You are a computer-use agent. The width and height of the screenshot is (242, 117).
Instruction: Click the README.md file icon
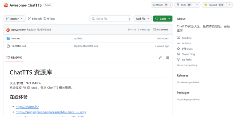pos(8,46)
